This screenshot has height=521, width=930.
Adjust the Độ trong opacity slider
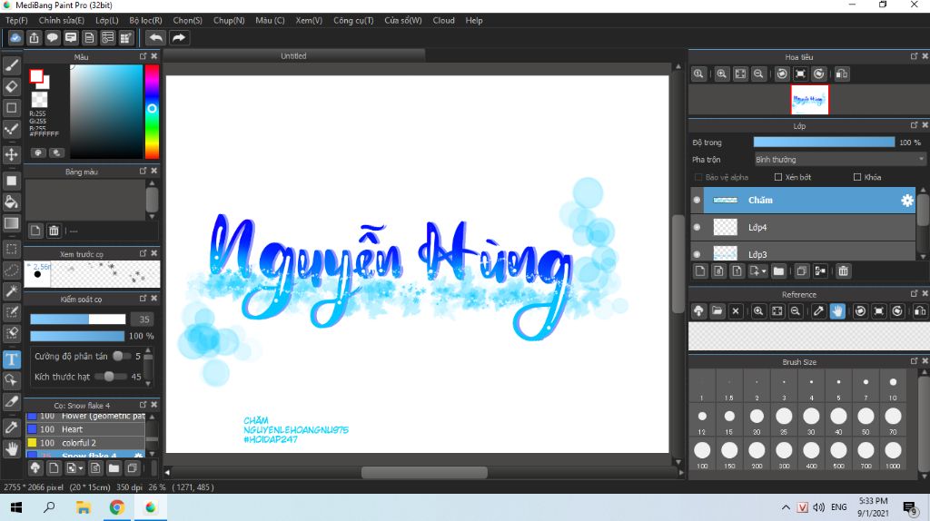point(824,143)
